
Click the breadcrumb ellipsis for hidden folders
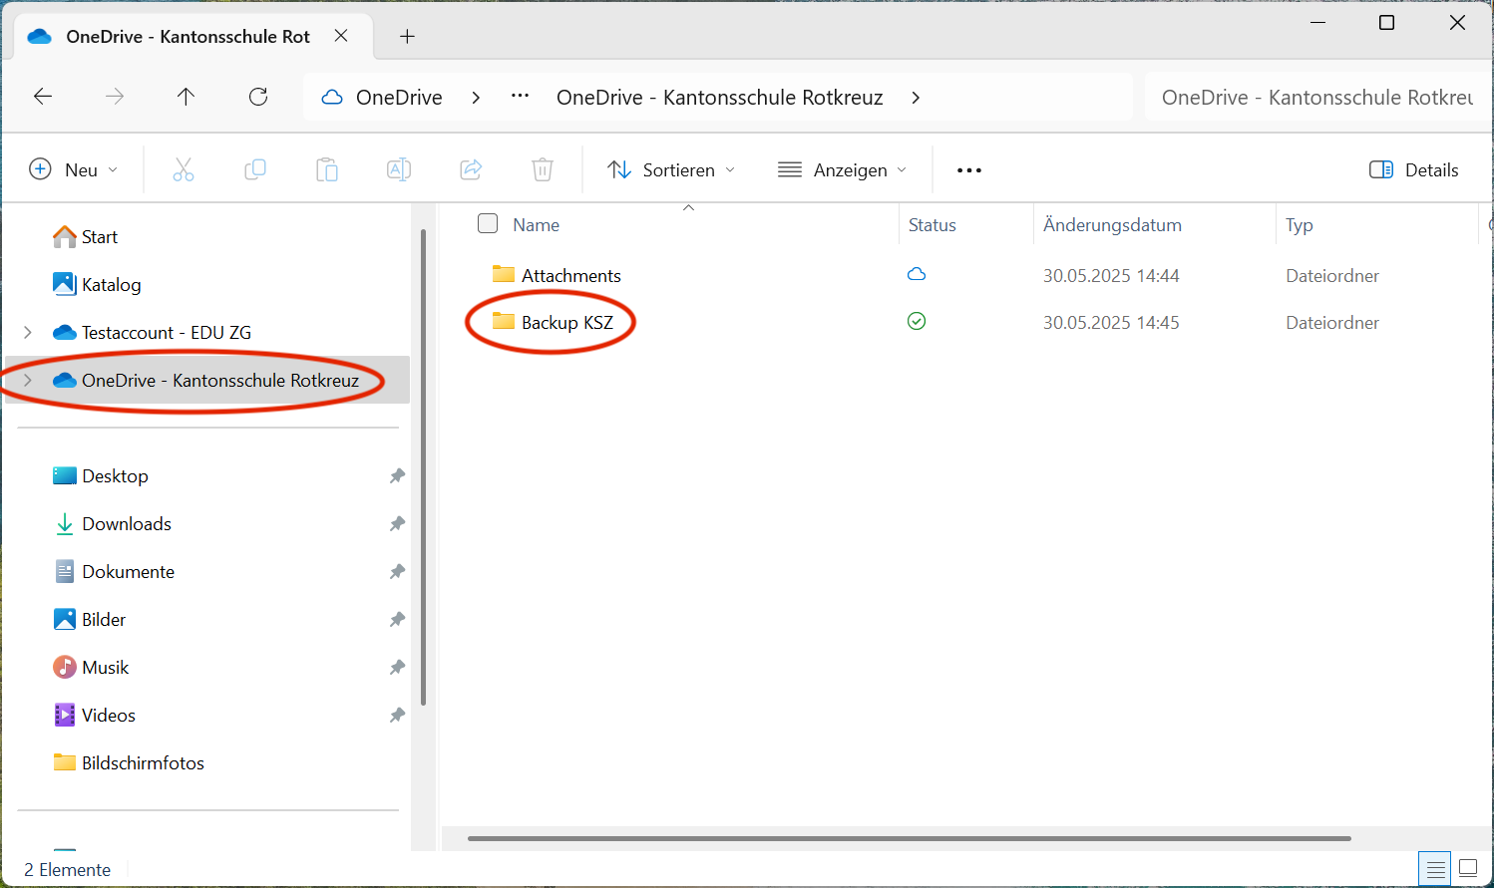click(x=520, y=96)
